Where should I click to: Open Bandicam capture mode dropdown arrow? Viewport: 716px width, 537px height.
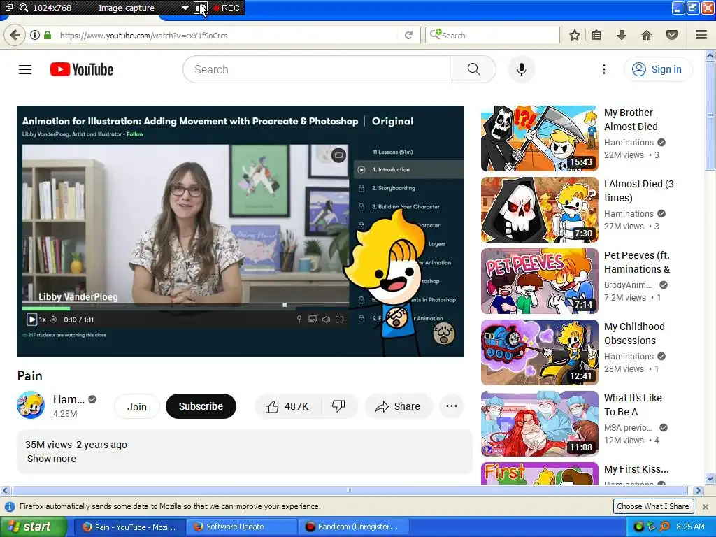185,8
